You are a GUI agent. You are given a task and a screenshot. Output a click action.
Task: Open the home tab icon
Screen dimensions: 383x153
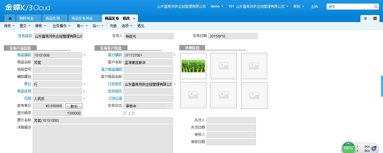tap(10, 19)
